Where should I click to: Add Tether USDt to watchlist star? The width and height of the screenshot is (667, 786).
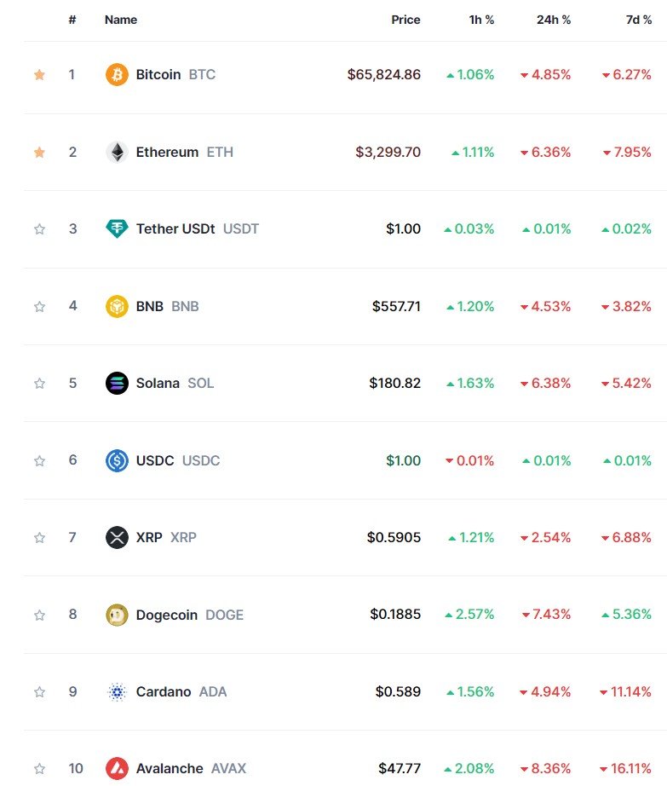pyautogui.click(x=39, y=229)
